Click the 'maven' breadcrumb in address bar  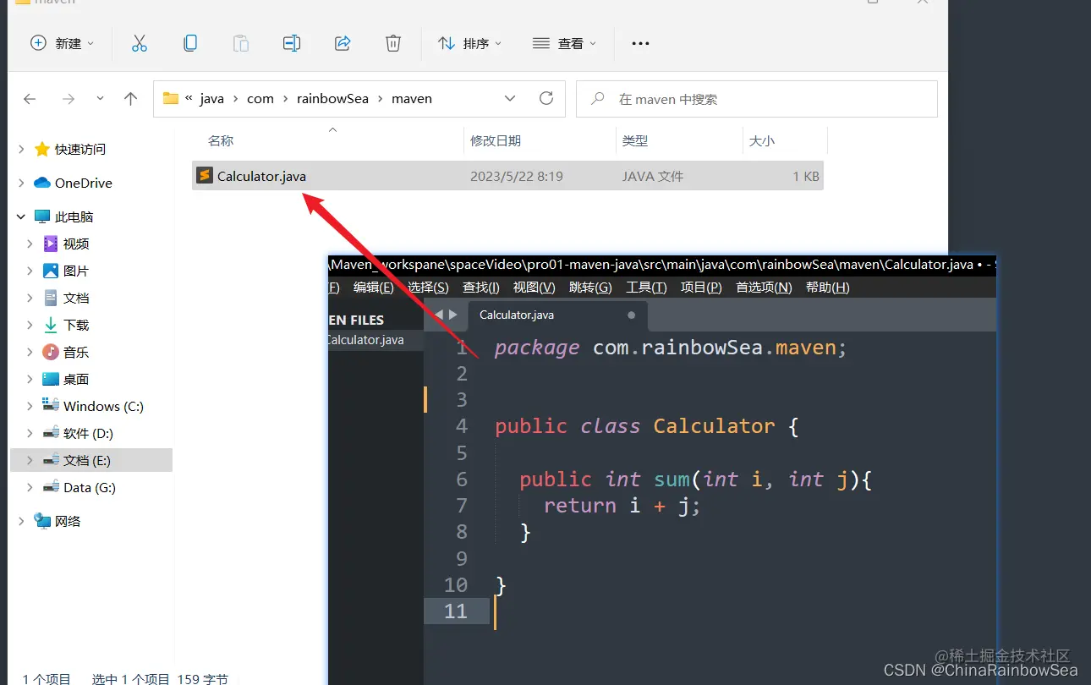(412, 99)
